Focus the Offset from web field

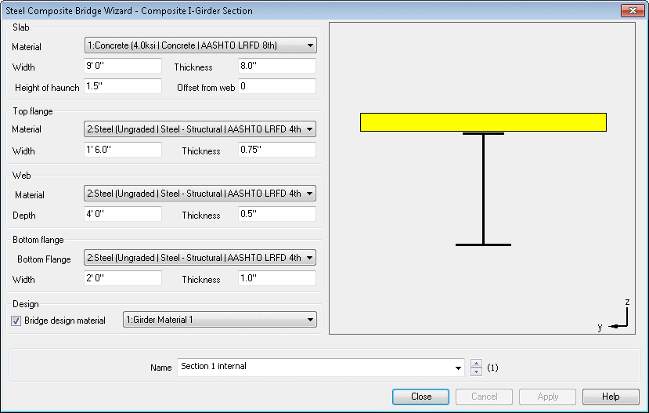276,87
